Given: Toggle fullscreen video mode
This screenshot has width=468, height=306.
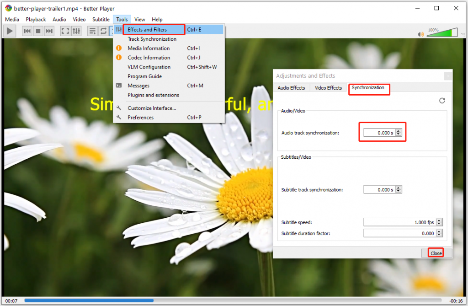Looking at the screenshot, I should coord(65,31).
